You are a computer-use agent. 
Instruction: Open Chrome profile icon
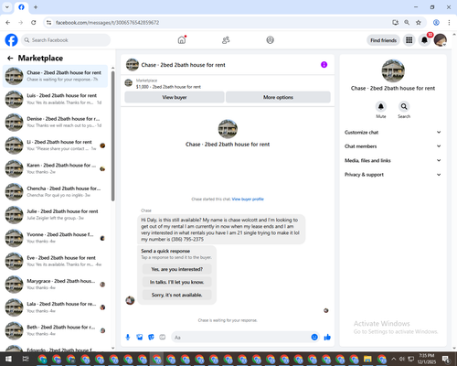tap(436, 23)
